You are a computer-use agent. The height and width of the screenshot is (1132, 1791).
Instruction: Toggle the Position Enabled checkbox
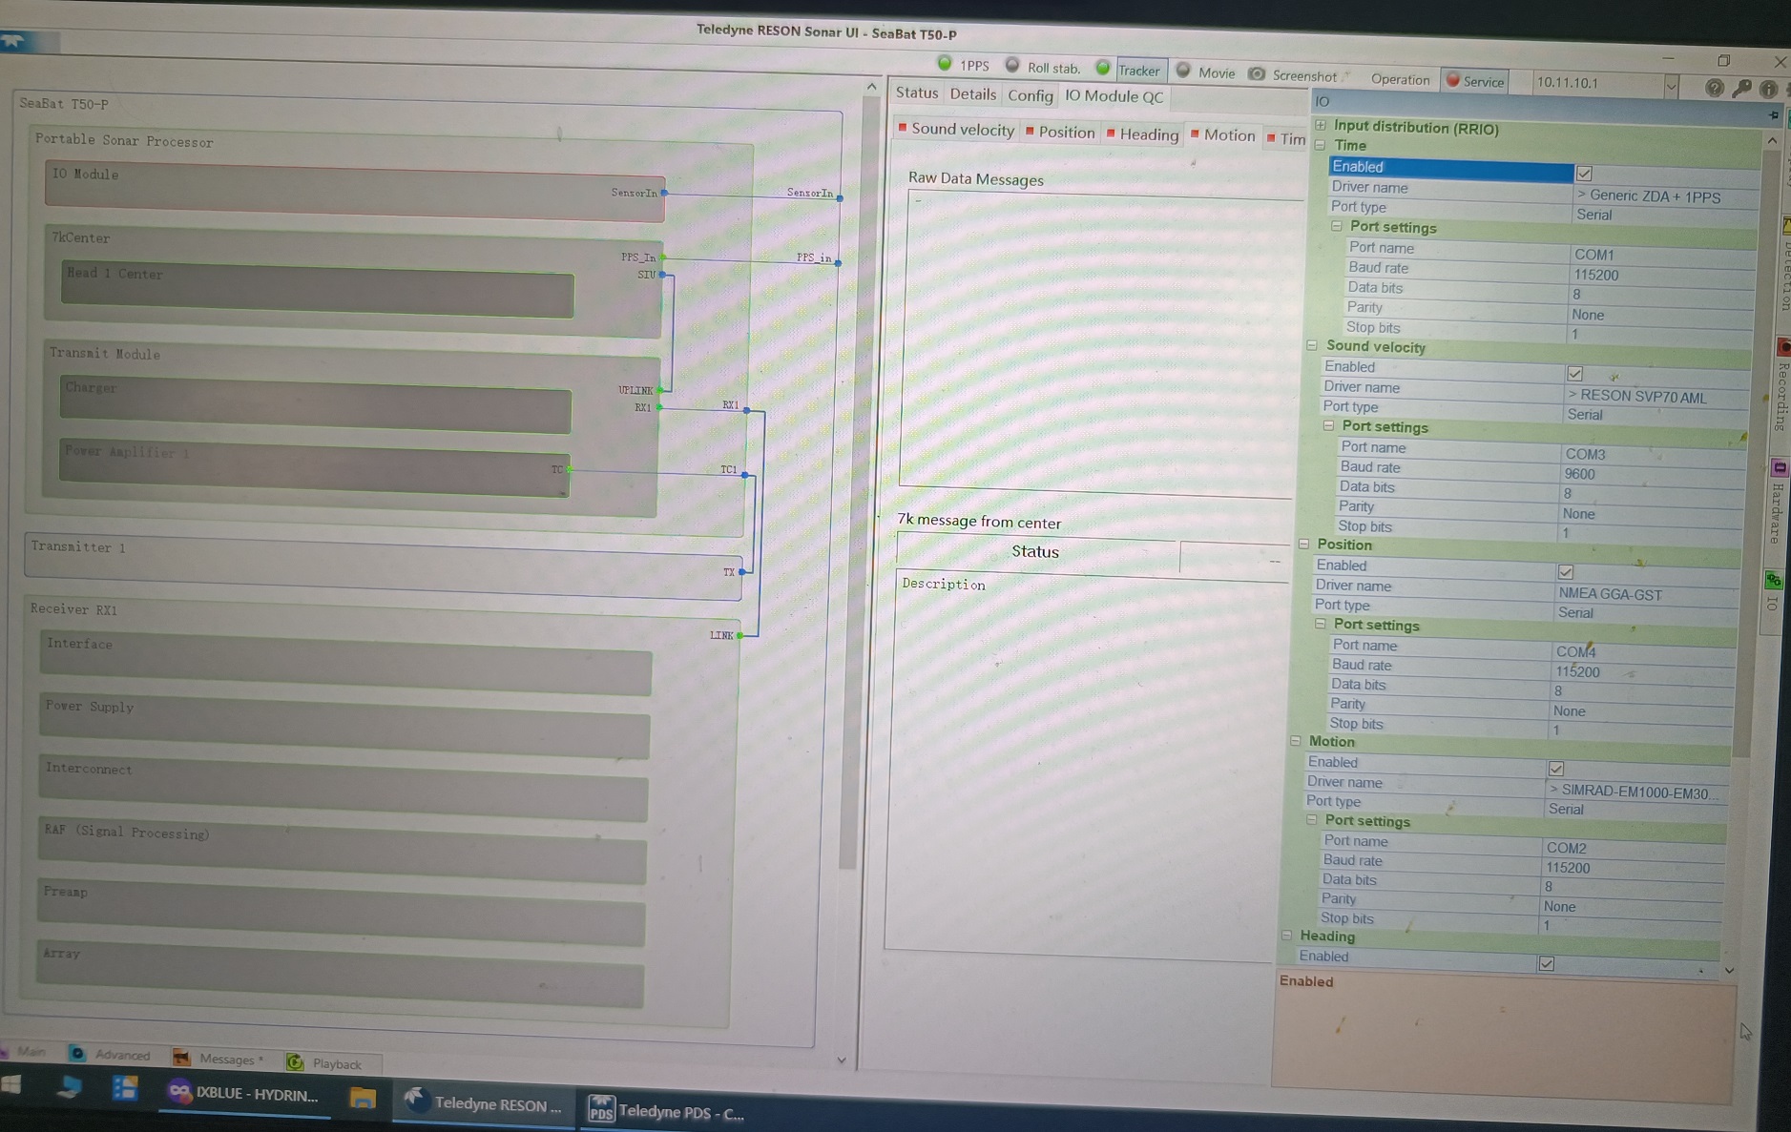click(1566, 572)
